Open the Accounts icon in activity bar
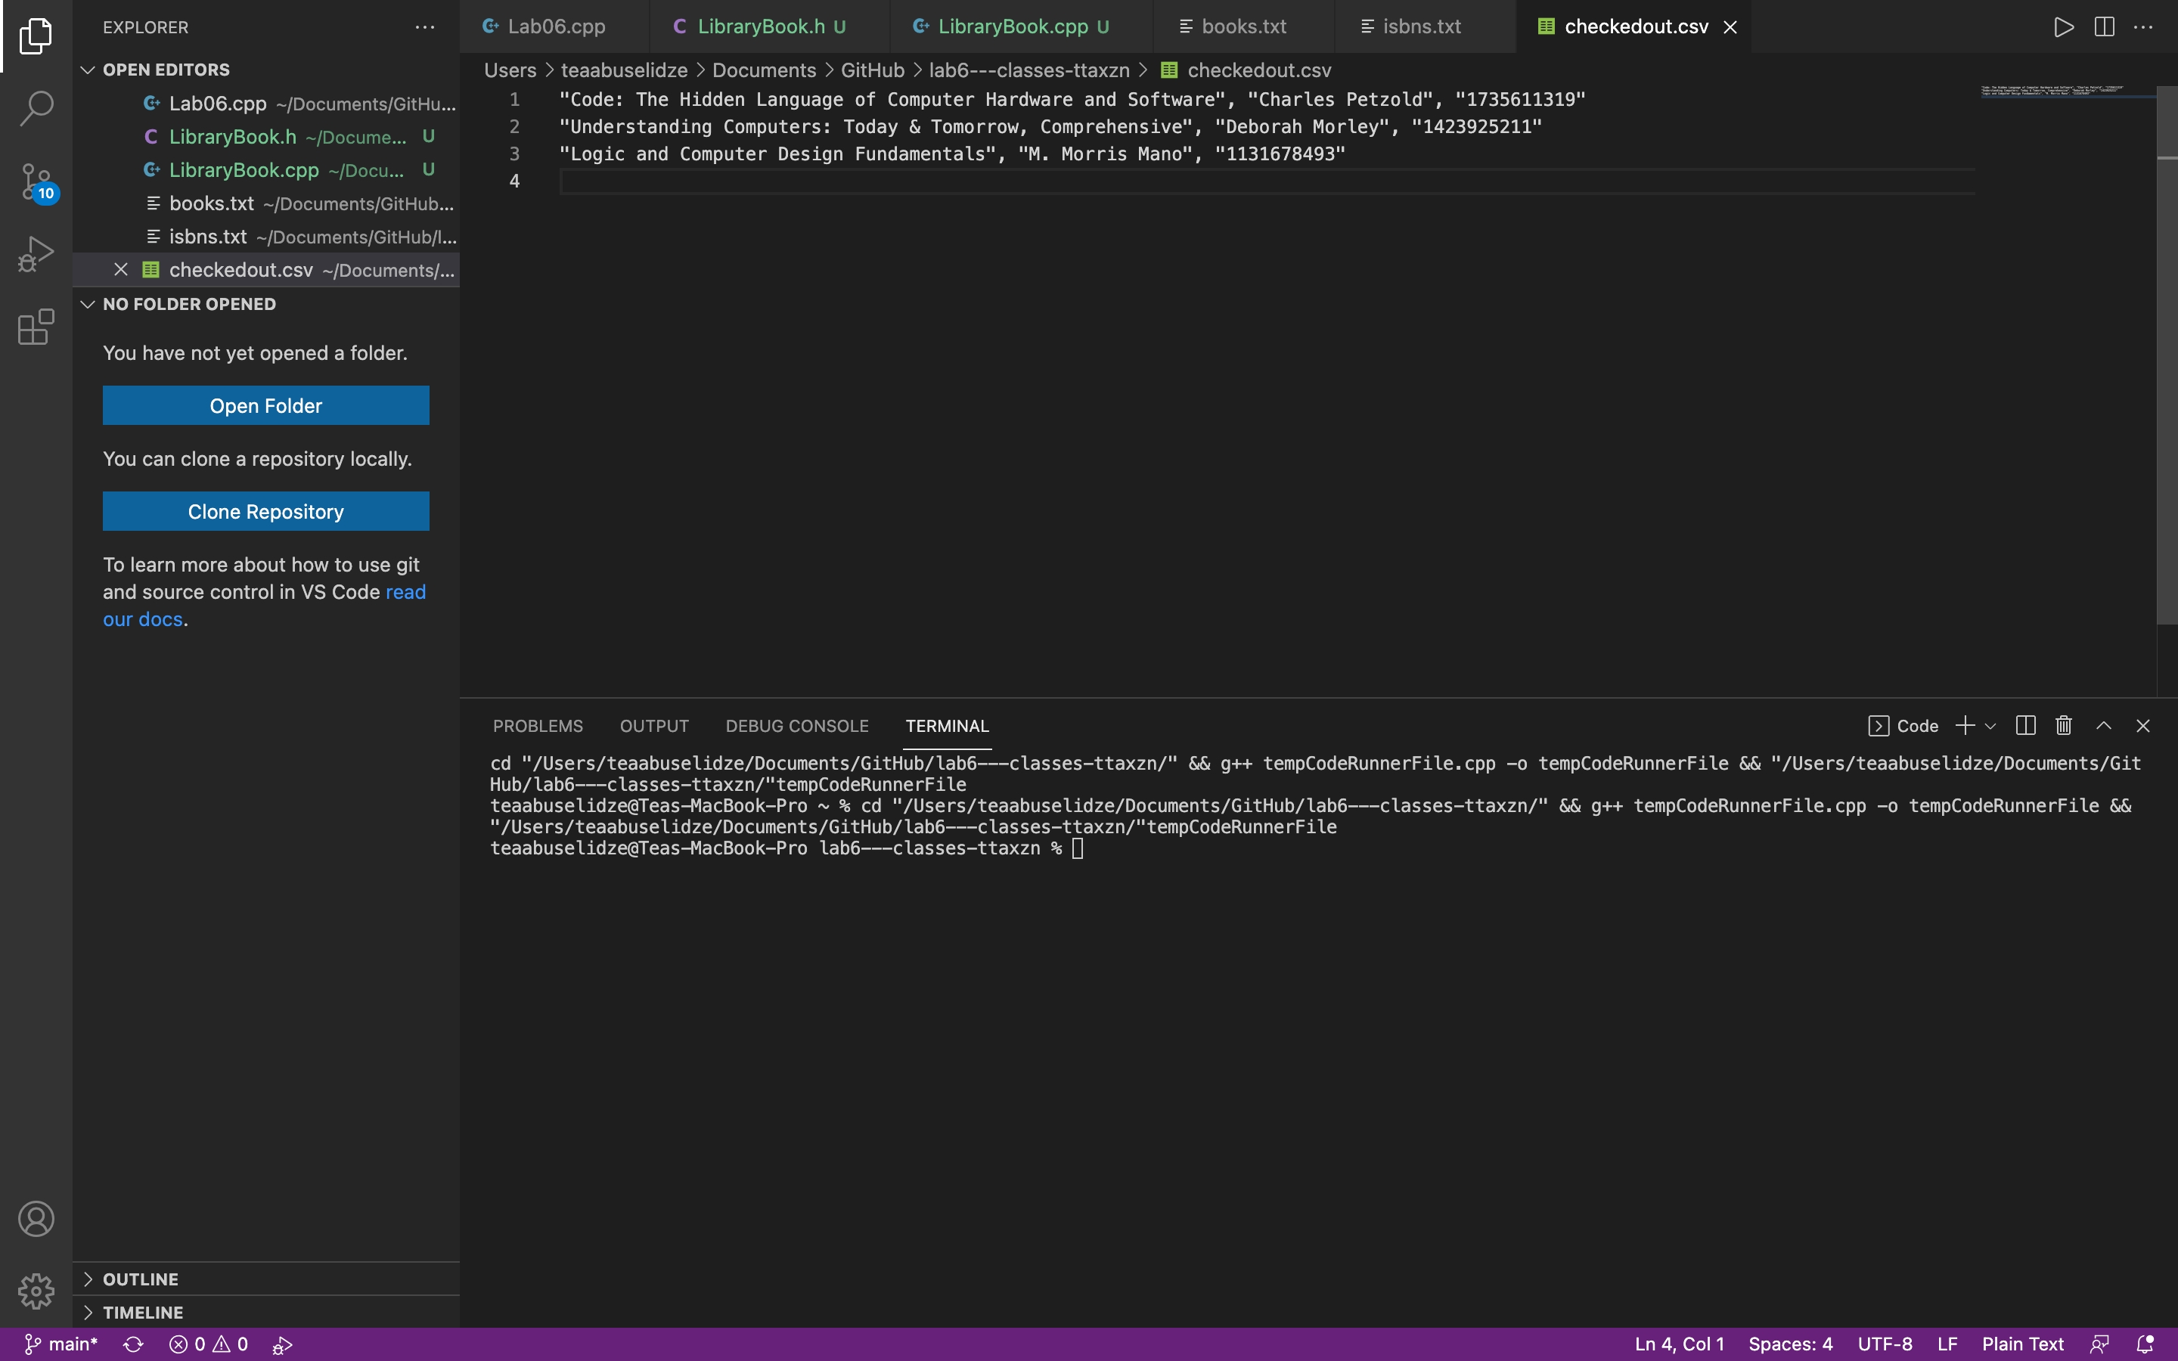 36,1219
